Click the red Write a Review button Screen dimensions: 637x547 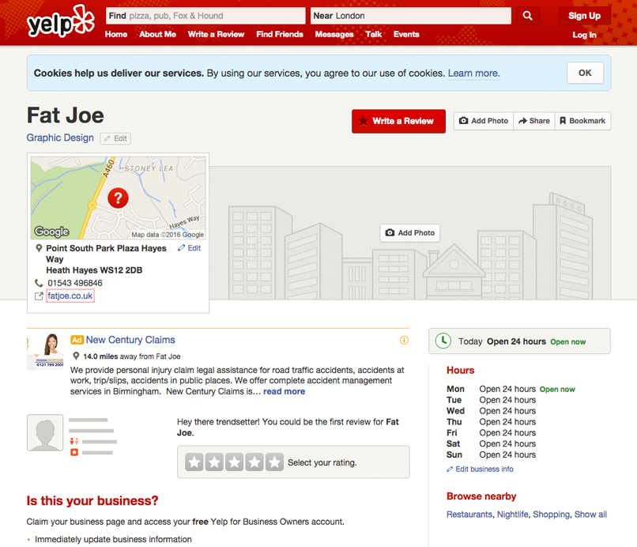click(398, 121)
